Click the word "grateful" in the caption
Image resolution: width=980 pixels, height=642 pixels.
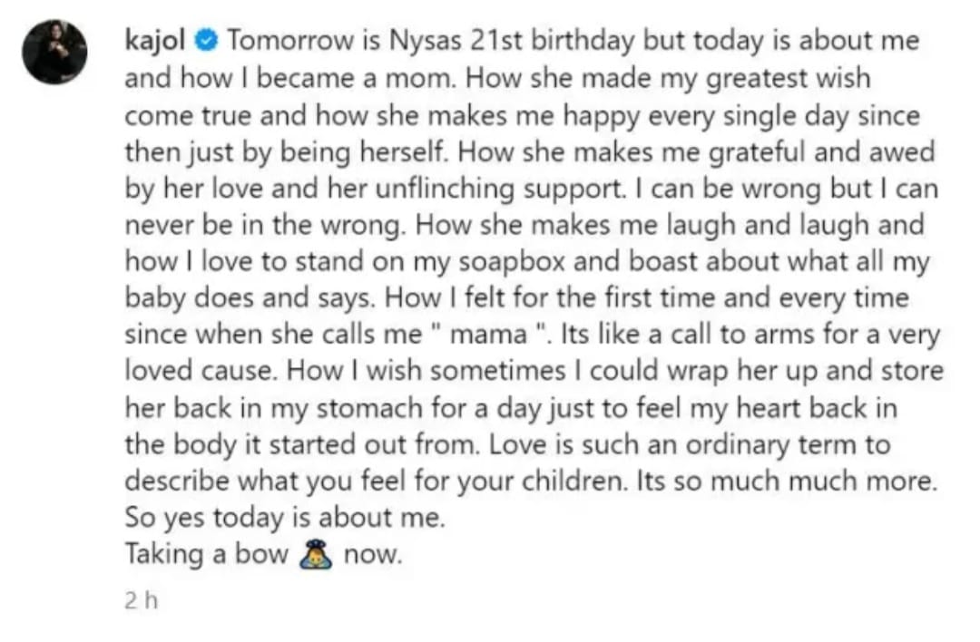tap(754, 151)
